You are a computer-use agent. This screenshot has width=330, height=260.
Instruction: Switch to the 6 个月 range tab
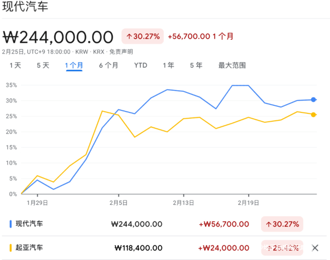[108, 66]
